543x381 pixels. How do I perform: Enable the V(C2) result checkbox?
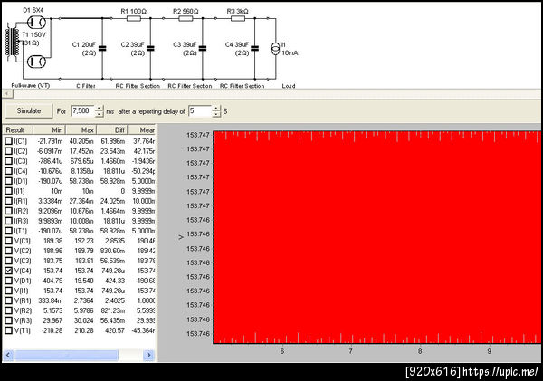[9, 251]
